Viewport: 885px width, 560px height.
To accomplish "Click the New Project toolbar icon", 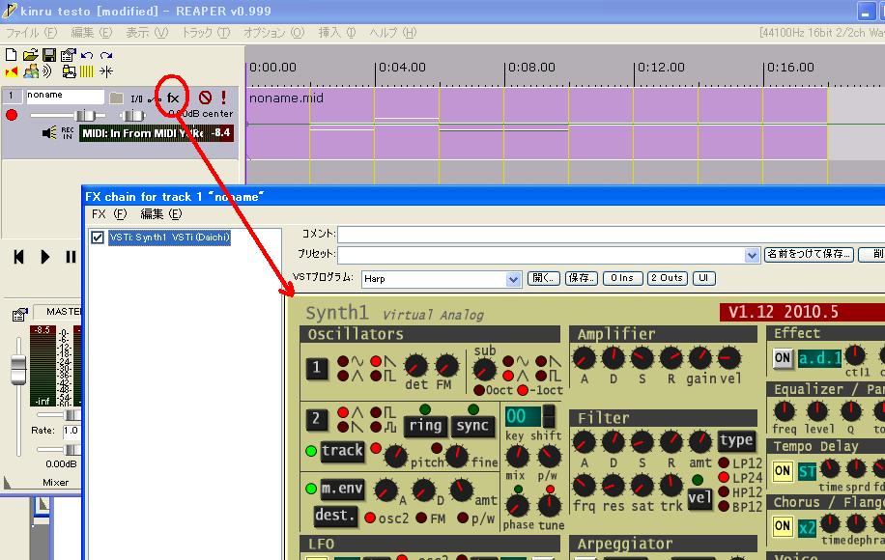I will click(11, 55).
